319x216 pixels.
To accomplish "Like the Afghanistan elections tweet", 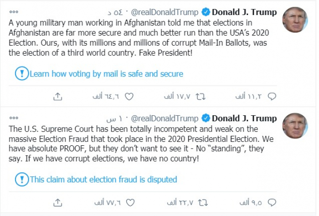I will (x=129, y=96).
